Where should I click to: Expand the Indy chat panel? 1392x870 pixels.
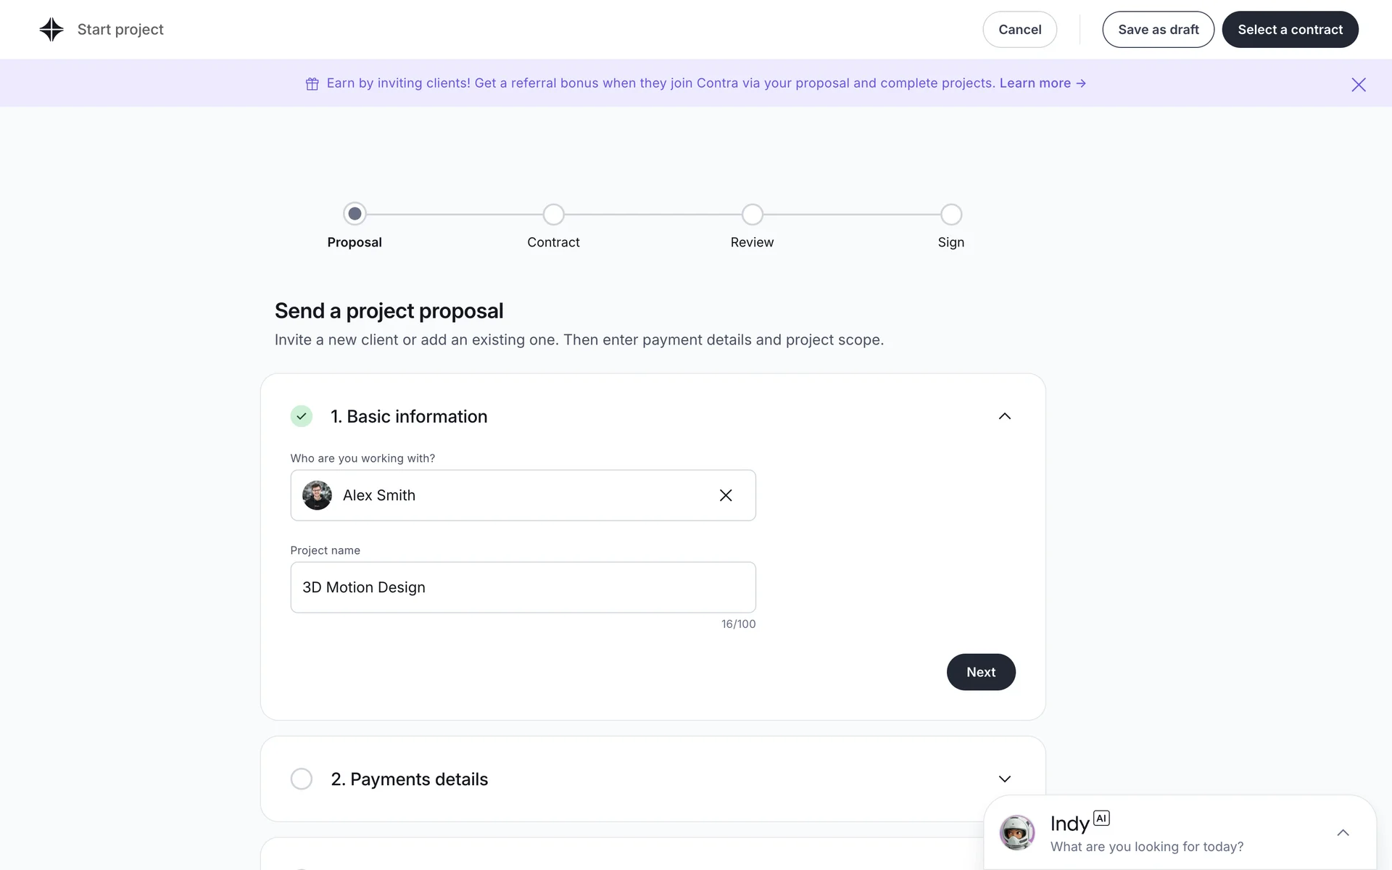click(1343, 832)
